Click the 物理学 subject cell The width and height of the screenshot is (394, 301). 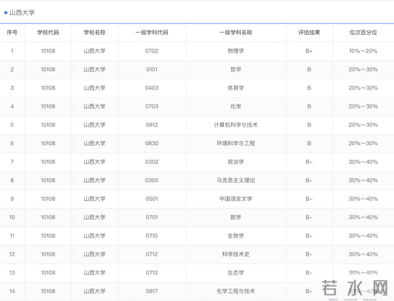[x=236, y=51]
